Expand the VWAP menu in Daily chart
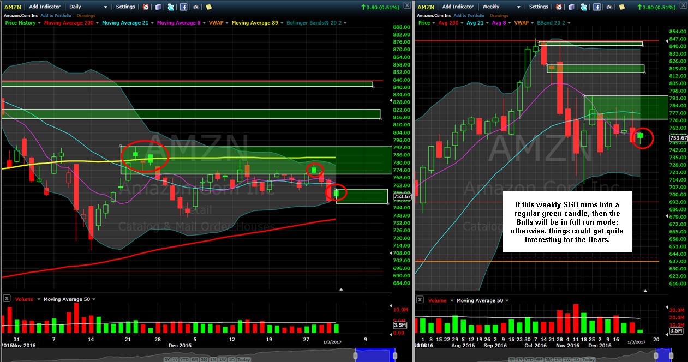 (x=227, y=23)
